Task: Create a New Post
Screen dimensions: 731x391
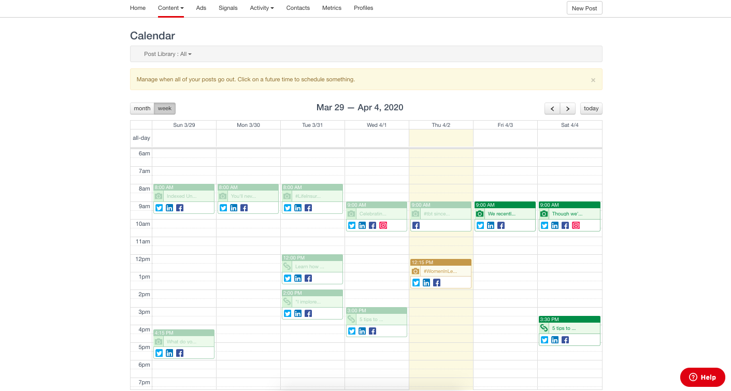Action: coord(584,8)
